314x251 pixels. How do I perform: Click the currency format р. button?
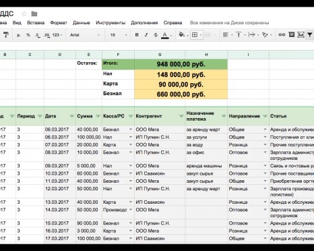(x=19, y=35)
